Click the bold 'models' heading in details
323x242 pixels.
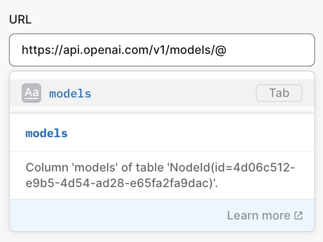click(47, 133)
